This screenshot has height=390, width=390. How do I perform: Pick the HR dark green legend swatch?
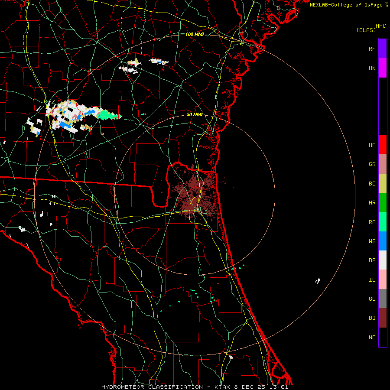[383, 203]
